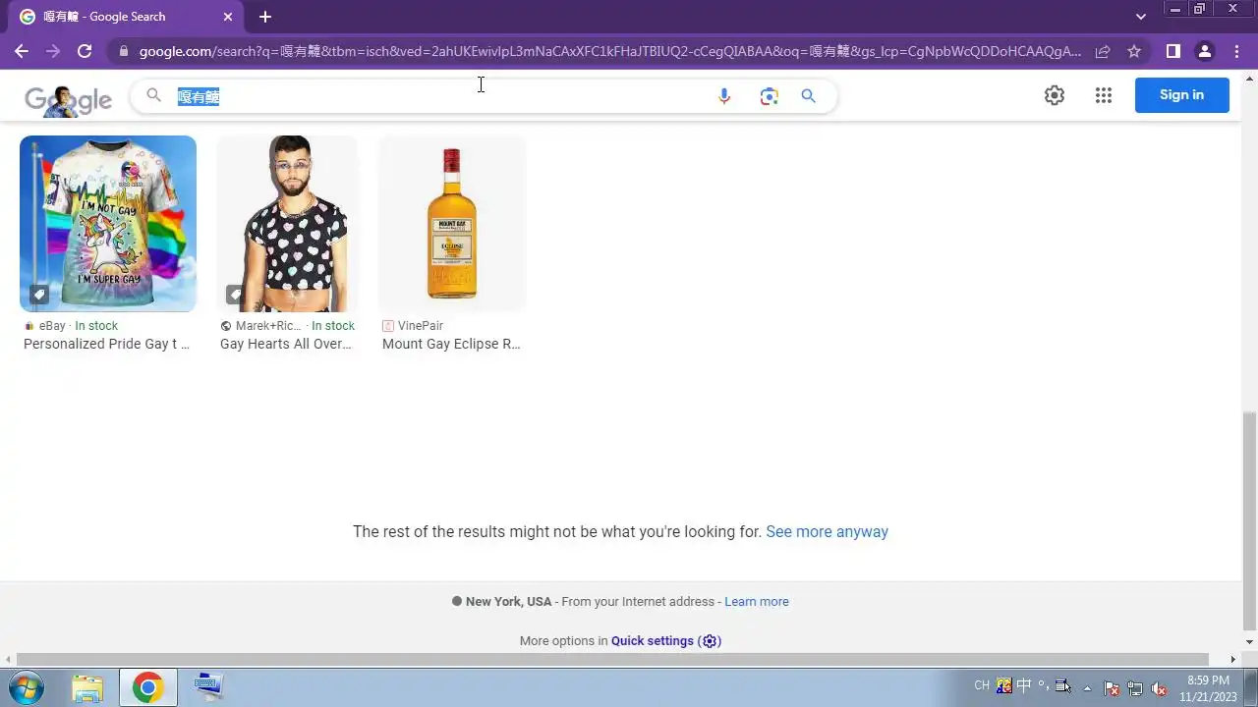This screenshot has width=1258, height=707.
Task: Start a voice search with the microphone
Action: 724,96
